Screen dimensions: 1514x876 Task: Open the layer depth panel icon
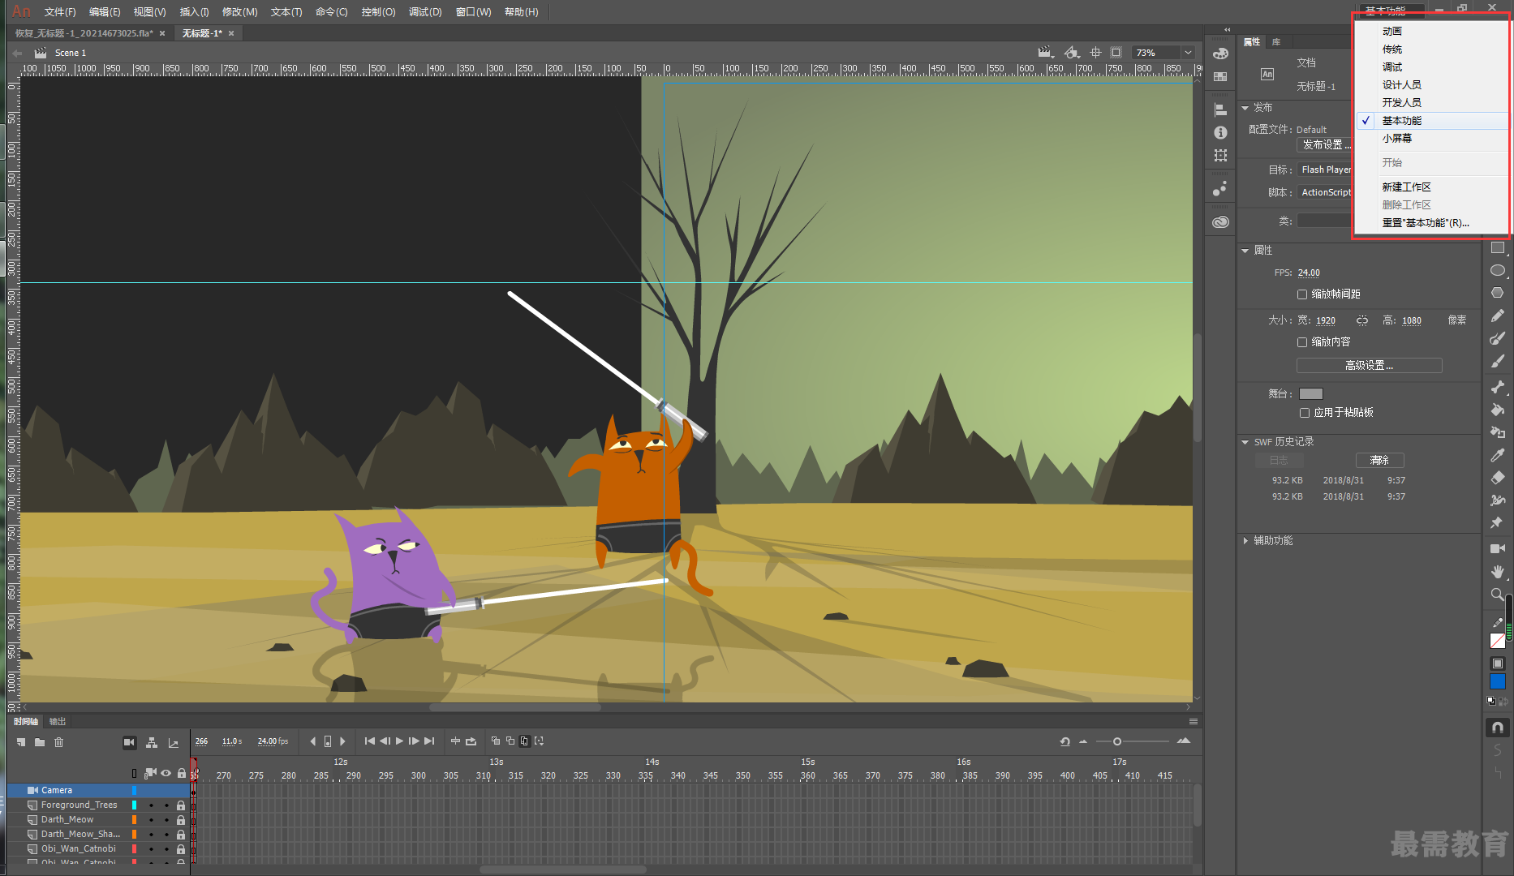click(173, 743)
